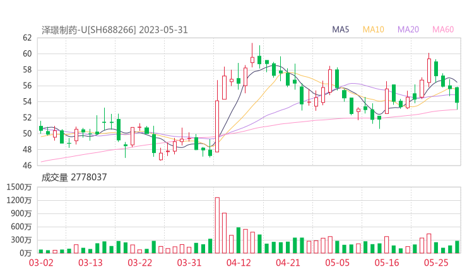The image size is (467, 277).
Task: Click the 50 price axis label
Action: [27, 133]
